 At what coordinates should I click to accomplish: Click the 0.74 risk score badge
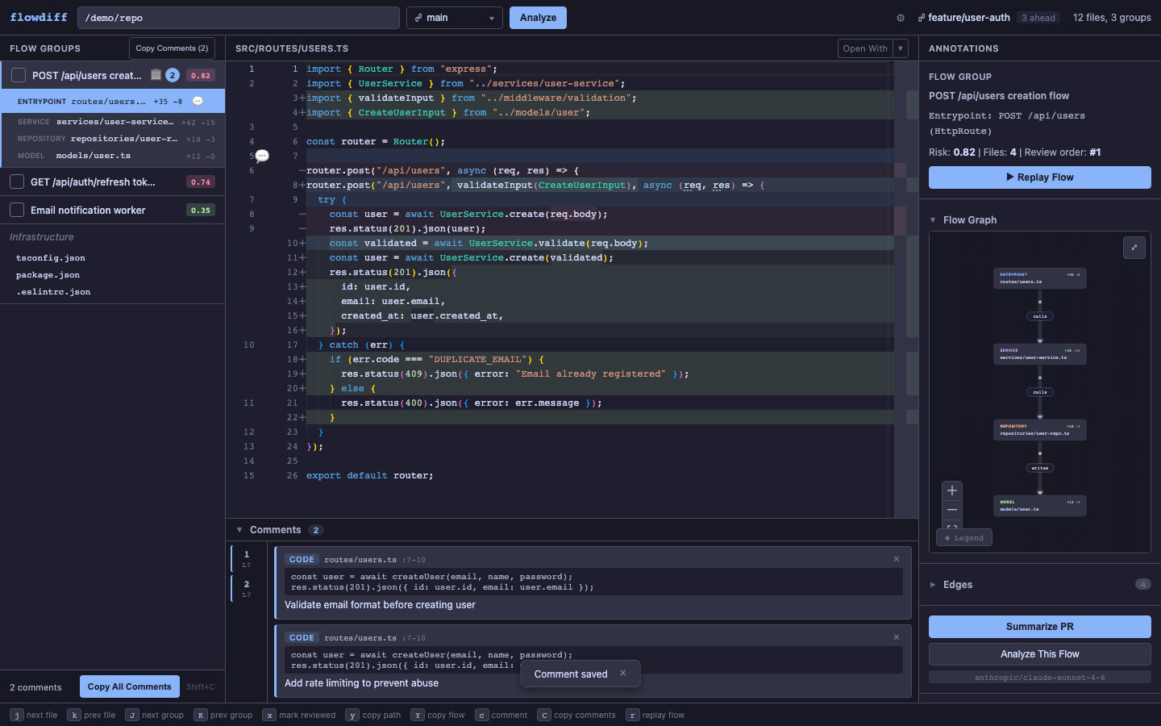pos(201,182)
